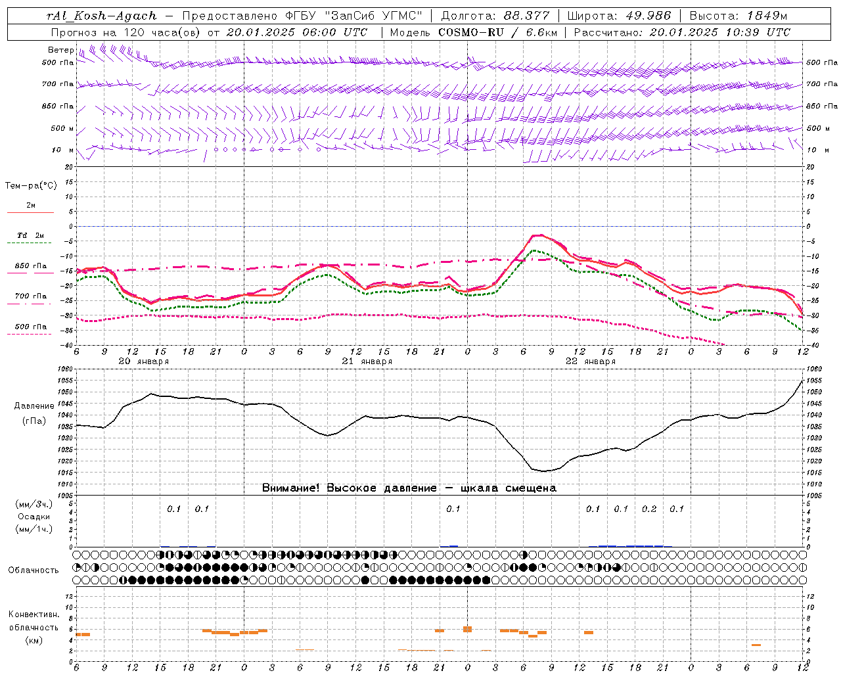Image resolution: width=841 pixels, height=673 pixels.
Task: Click the warning Внимание! Высокое давление — шкала смещена
Action: pos(409,488)
